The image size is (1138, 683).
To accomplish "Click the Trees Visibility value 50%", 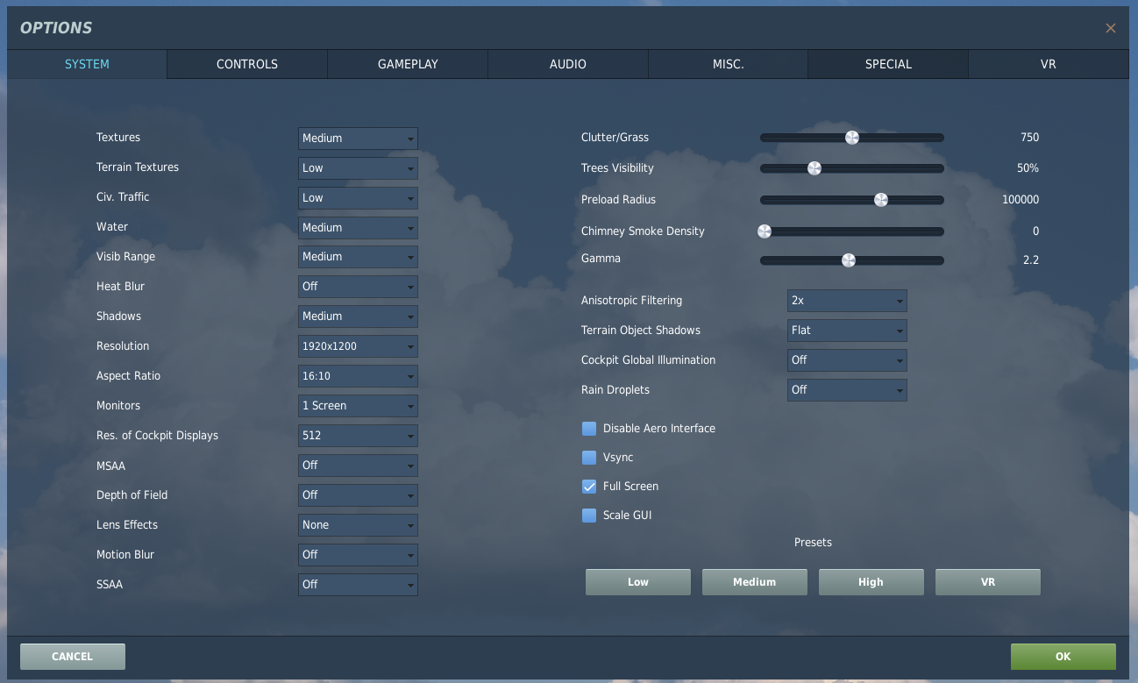I will click(x=1028, y=168).
